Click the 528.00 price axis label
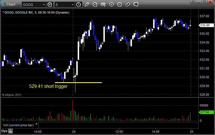This screenshot has width=215, height=135. coord(204,95)
